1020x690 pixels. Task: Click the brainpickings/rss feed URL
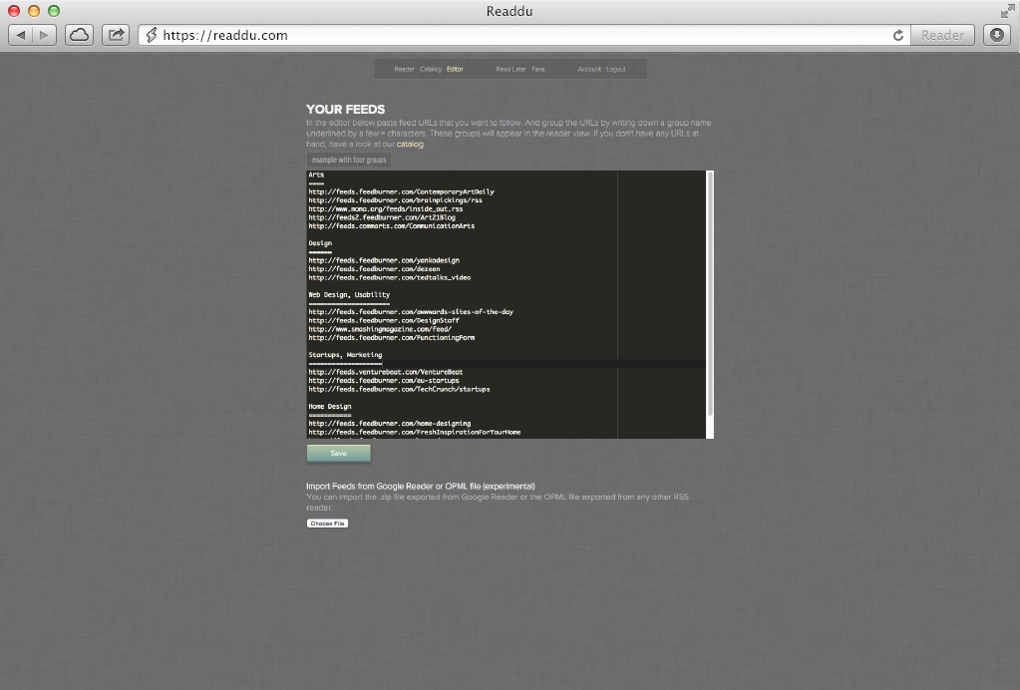pyautogui.click(x=396, y=200)
